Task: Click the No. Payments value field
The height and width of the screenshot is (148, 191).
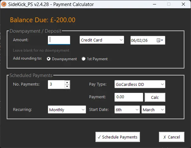Action: pyautogui.click(x=56, y=85)
